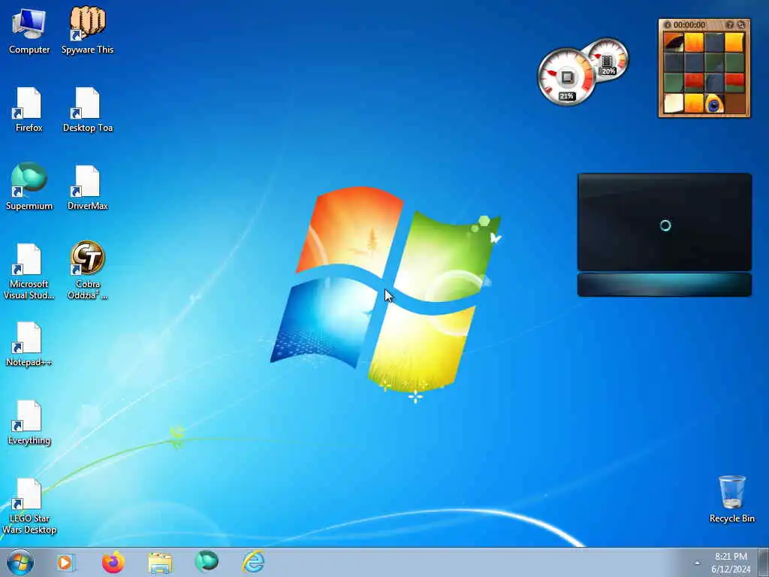
Task: Select the Firefox desktop shortcut
Action: coord(29,109)
